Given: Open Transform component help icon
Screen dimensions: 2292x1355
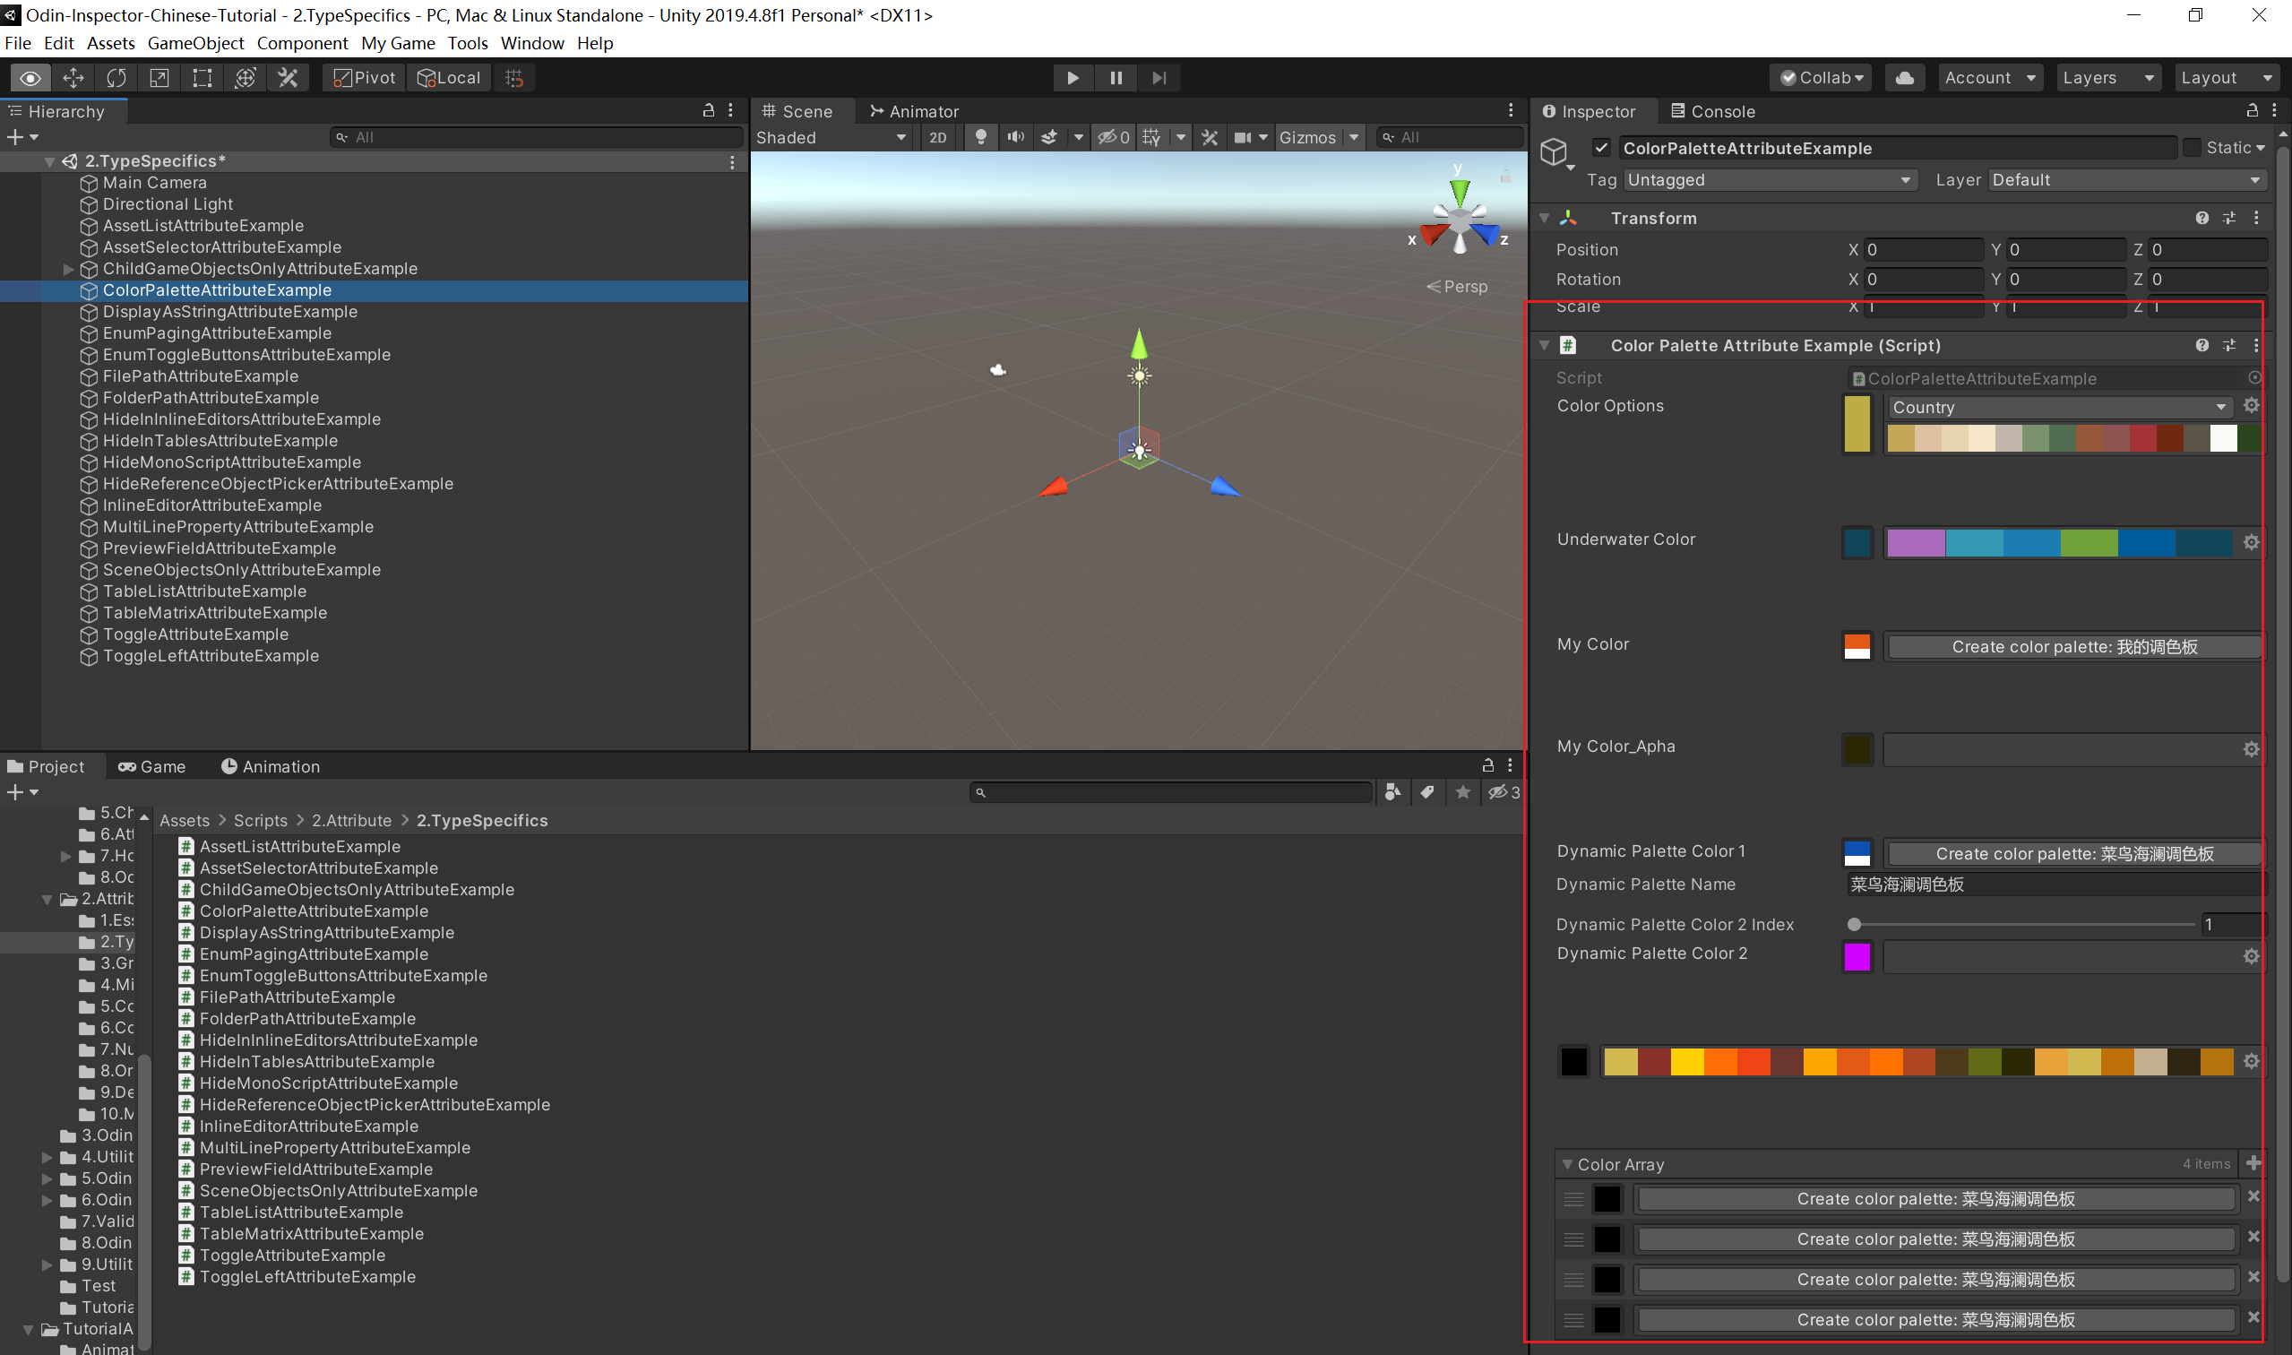Looking at the screenshot, I should (2202, 217).
